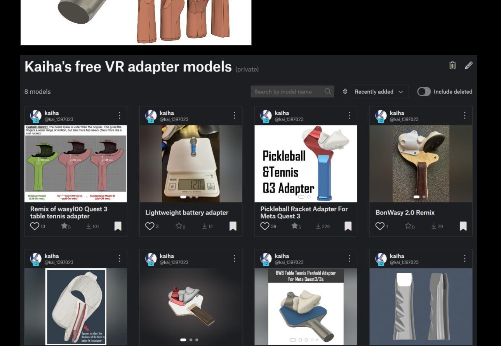
Task: Click download count on Lightweight battery adapter card
Action: [207, 226]
